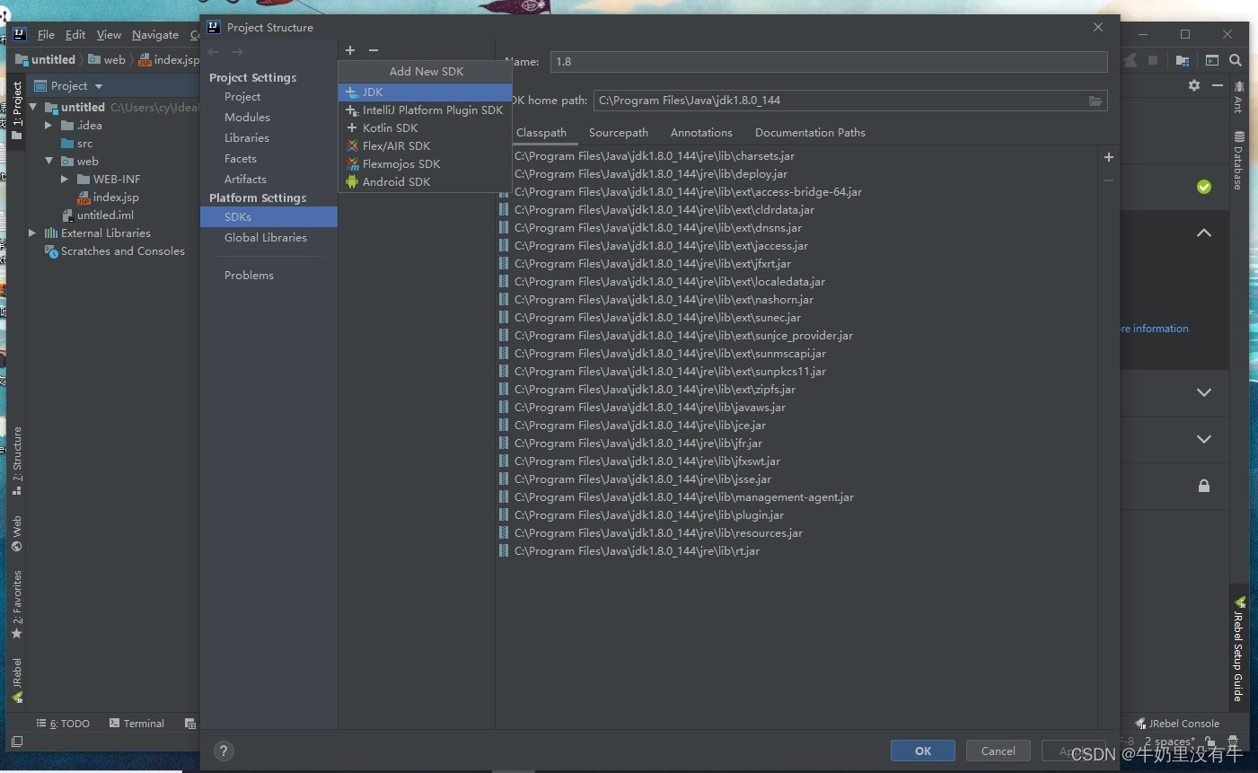Viewport: 1258px width, 773px height.
Task: Expand the second down-chevron section in right panel
Action: point(1204,439)
